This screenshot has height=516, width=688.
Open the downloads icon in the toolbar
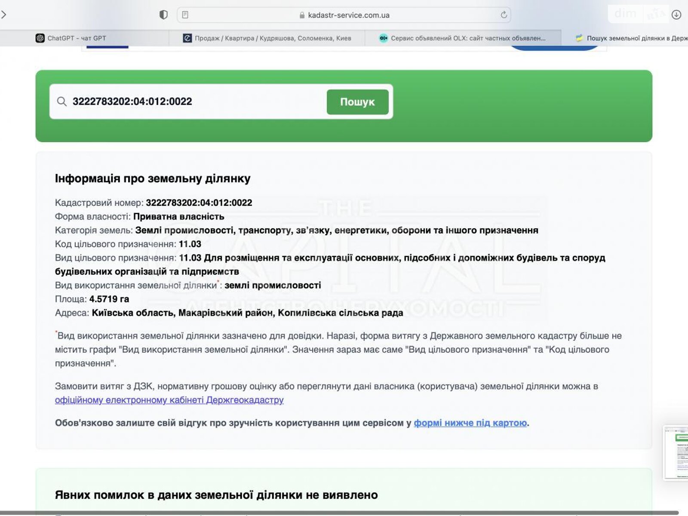676,15
